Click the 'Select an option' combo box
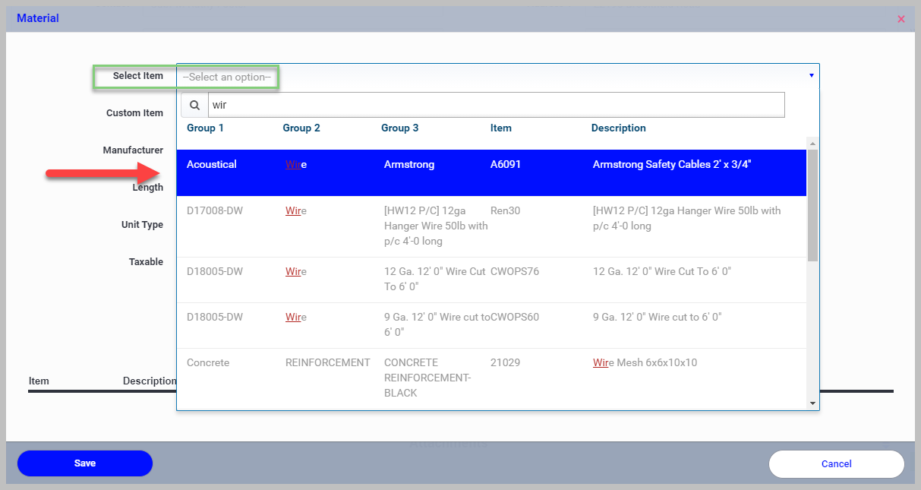This screenshot has width=921, height=490. coord(498,77)
